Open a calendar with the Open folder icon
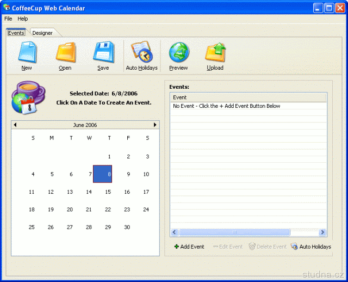Screen dimensions: 348x282 pyautogui.click(x=65, y=56)
